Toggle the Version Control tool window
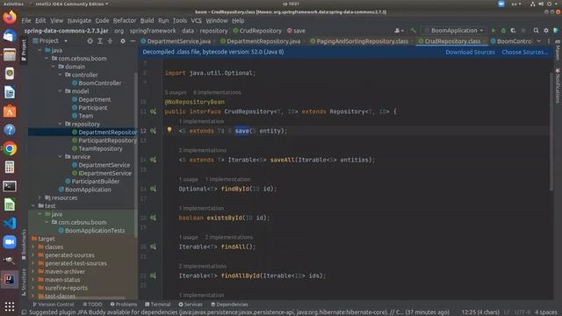Image resolution: width=562 pixels, height=316 pixels. (53, 305)
